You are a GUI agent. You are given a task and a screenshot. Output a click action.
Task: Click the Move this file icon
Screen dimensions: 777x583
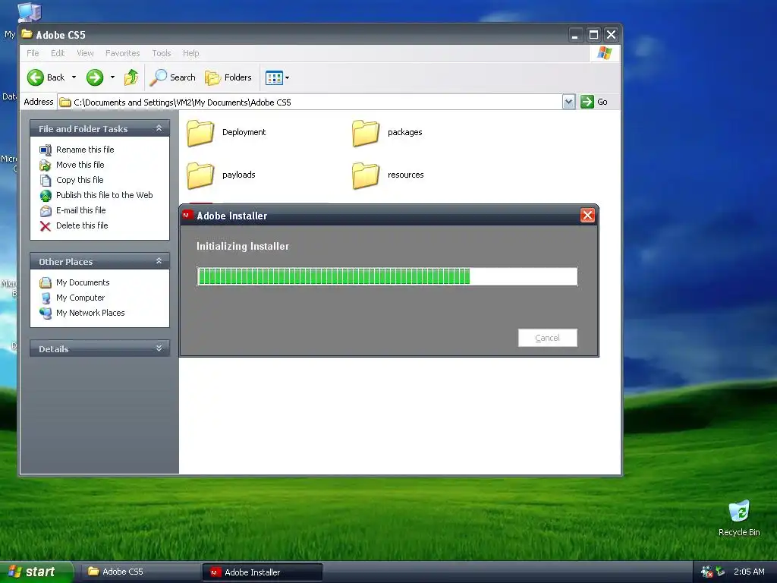tap(46, 165)
